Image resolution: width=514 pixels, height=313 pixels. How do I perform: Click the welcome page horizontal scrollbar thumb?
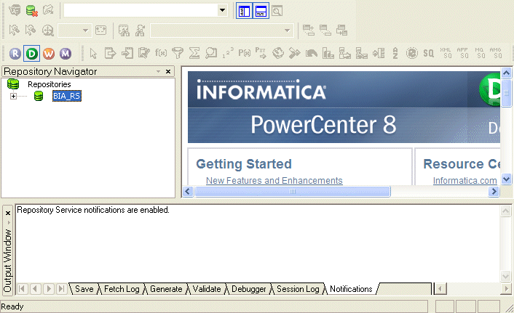click(293, 191)
